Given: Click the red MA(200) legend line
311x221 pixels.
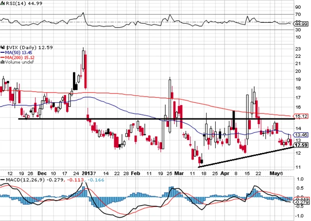Looking at the screenshot, I should [2, 57].
